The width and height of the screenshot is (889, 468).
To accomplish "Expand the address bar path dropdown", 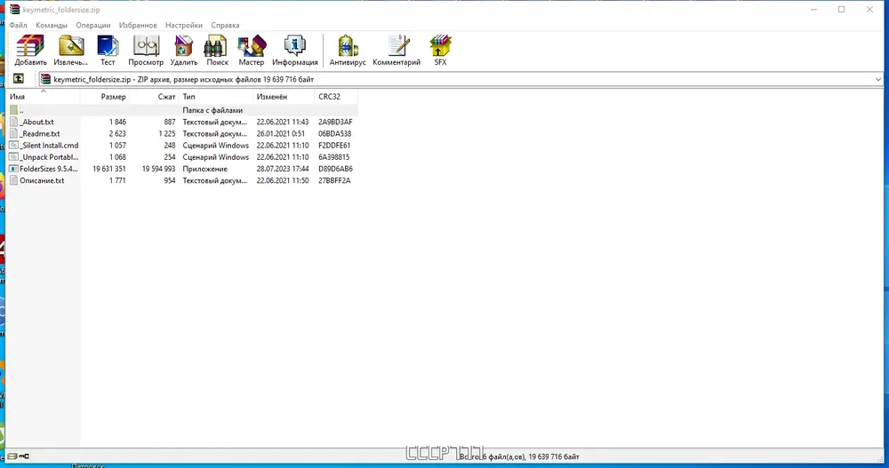I will 878,79.
